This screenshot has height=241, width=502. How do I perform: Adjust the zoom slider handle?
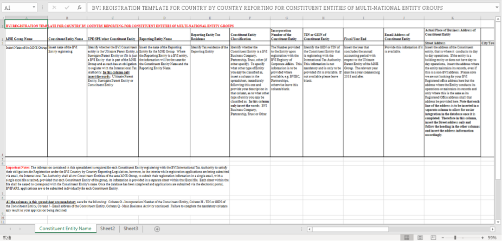pyautogui.click(x=455, y=238)
